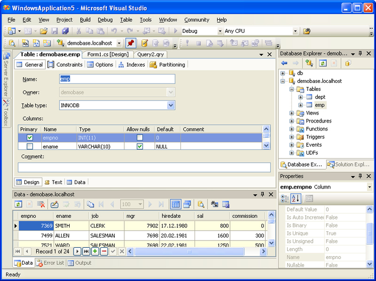376x281 pixels.
Task: Click the new connection icon in Database Explorer
Action: 309,63
